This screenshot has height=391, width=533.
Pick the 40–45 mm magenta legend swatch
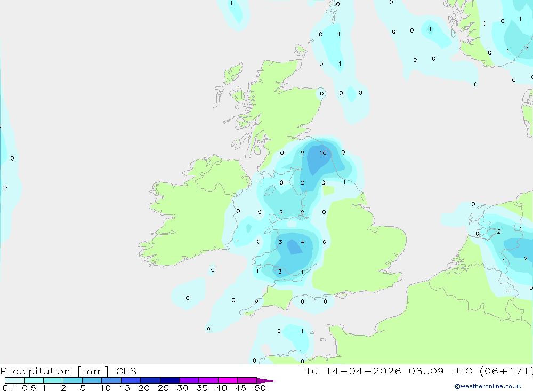click(x=228, y=380)
